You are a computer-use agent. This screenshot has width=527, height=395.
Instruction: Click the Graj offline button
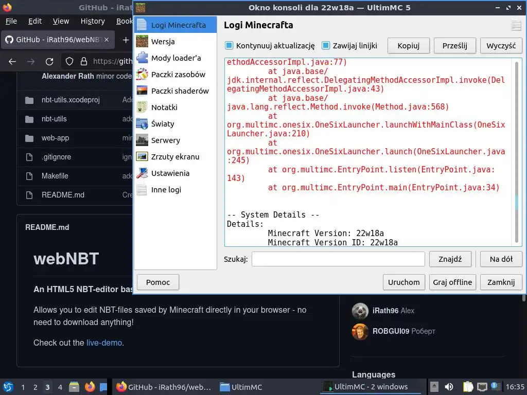tap(452, 282)
